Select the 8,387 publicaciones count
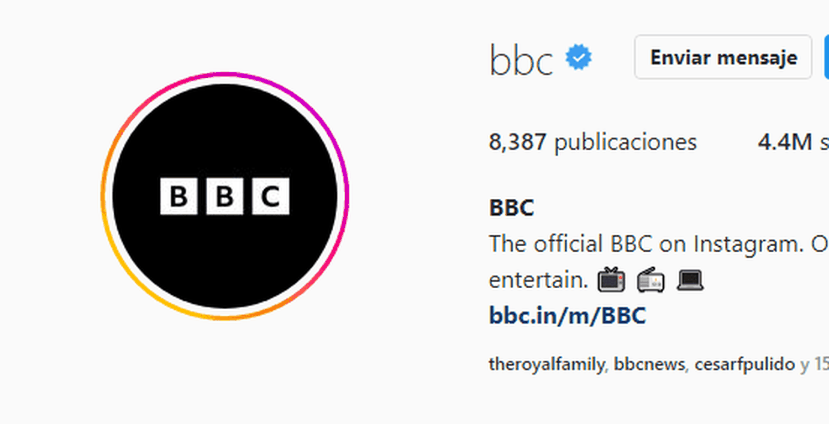 pos(592,142)
